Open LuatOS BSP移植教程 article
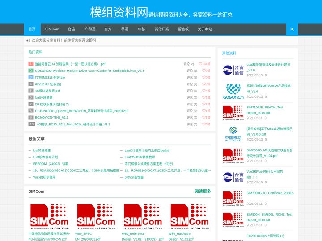The height and width of the screenshot is (241, 322). [x=140, y=157]
